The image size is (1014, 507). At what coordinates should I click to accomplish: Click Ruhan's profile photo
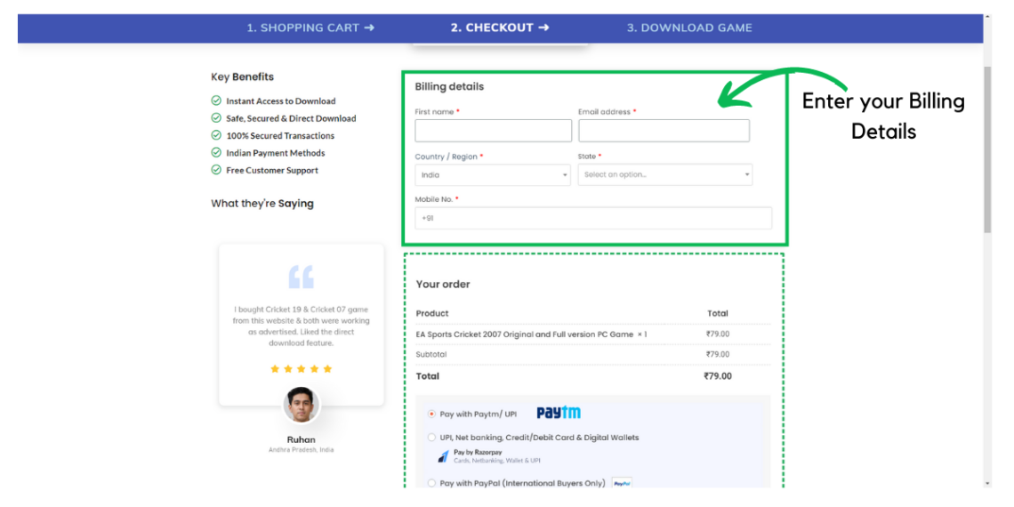[301, 406]
